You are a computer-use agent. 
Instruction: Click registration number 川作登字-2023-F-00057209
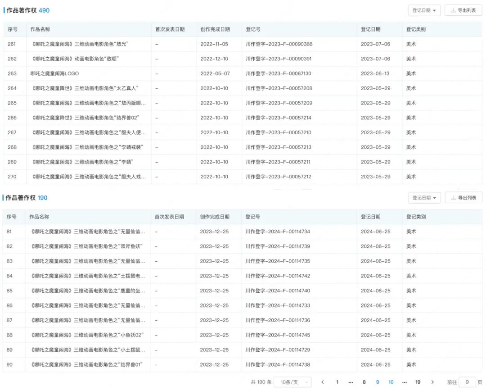coord(279,103)
